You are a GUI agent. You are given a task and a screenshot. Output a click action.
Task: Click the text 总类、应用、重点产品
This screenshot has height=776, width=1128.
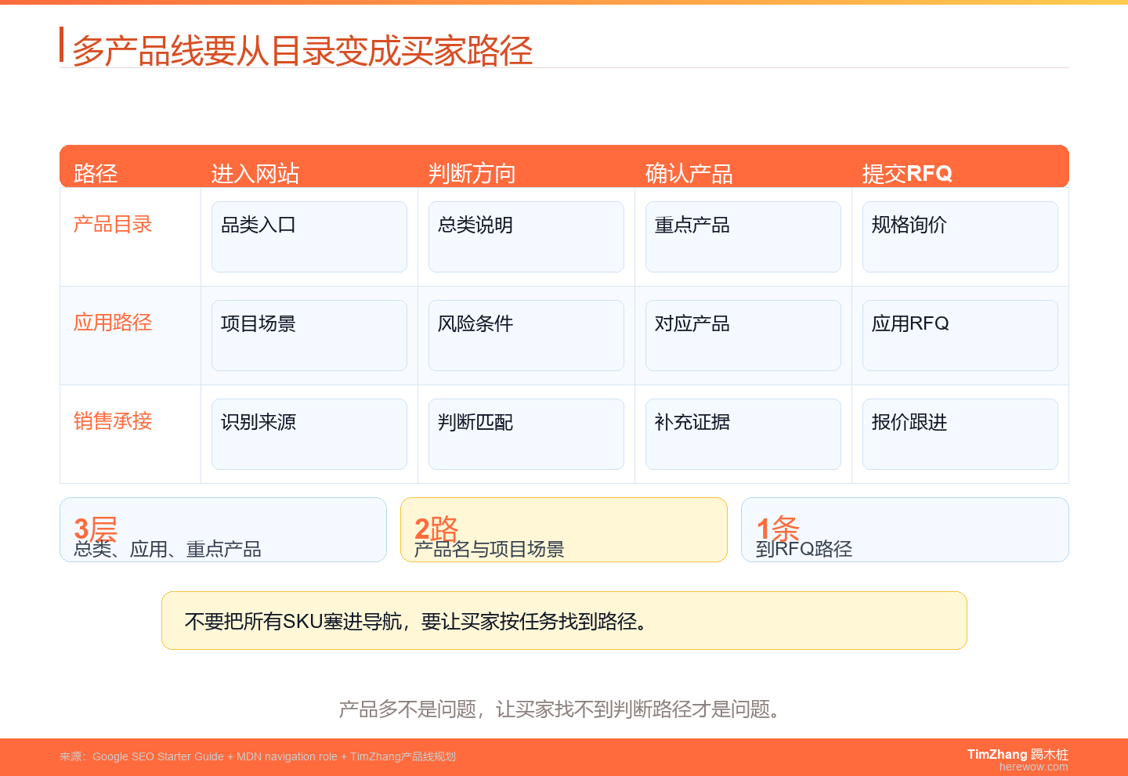[168, 550]
